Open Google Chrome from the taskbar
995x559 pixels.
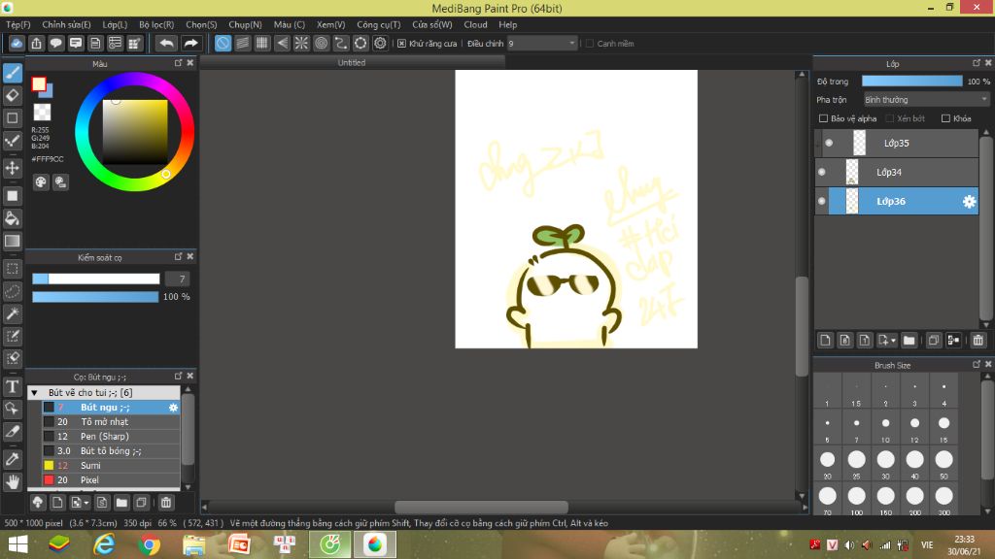(x=149, y=544)
